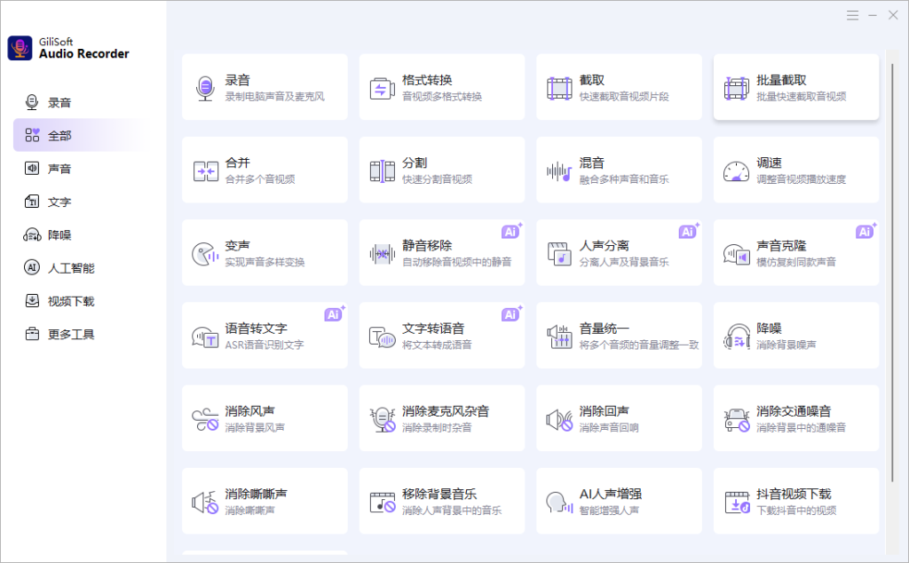Open the 录音 (Record) tool
The width and height of the screenshot is (909, 563).
pyautogui.click(x=264, y=86)
